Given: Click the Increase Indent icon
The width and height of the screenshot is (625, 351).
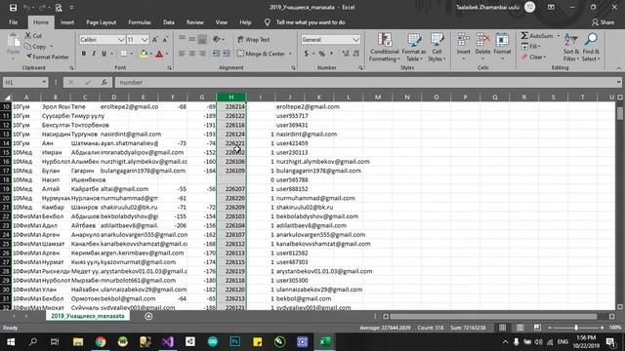Looking at the screenshot, I should [x=226, y=54].
